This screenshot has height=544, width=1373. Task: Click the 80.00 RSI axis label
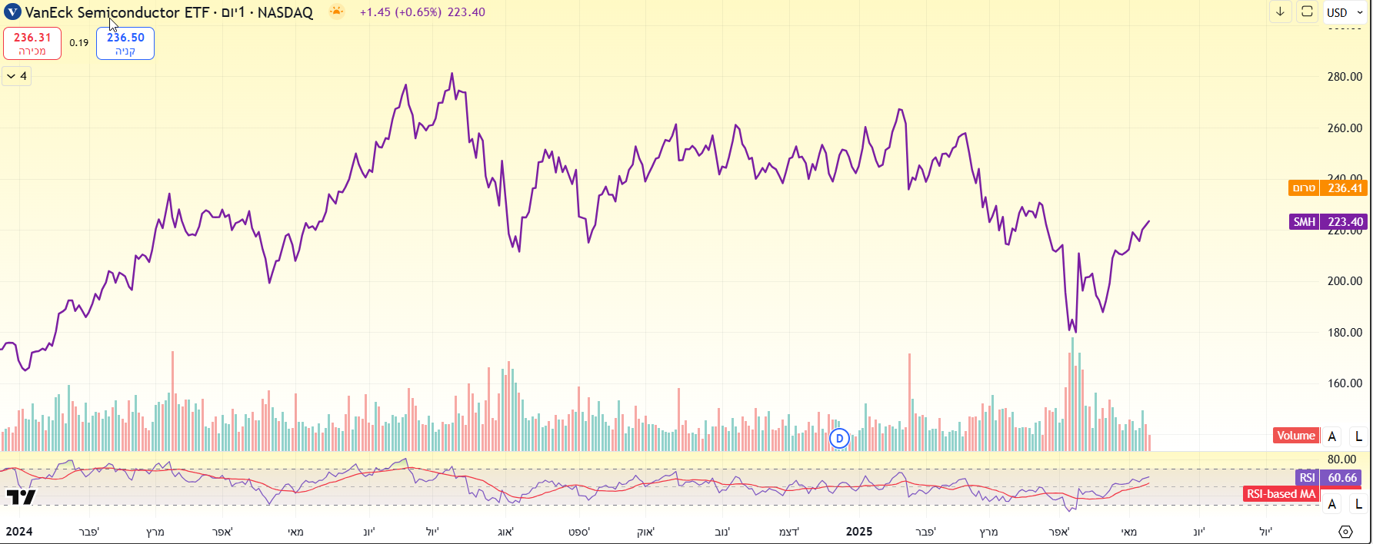pos(1341,459)
